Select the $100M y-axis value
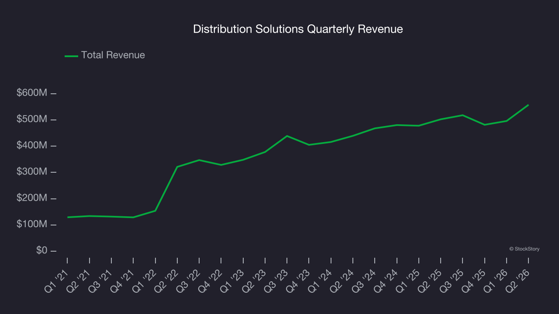Screen dimensions: 559x314 pyautogui.click(x=32, y=224)
